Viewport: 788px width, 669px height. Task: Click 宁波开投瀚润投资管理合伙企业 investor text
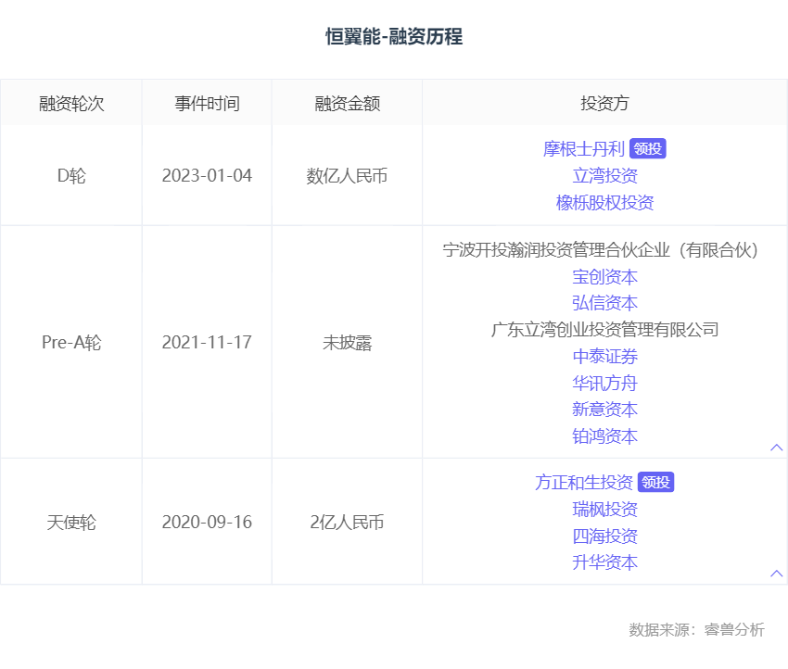(x=601, y=250)
